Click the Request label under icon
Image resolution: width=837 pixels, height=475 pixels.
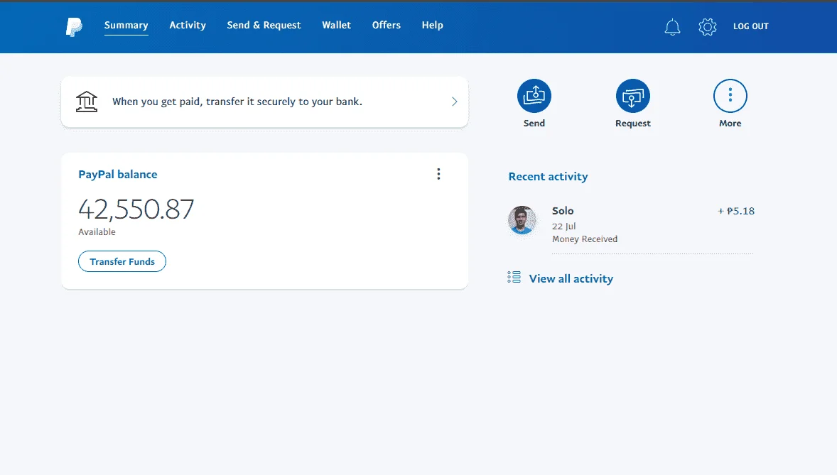pos(632,124)
